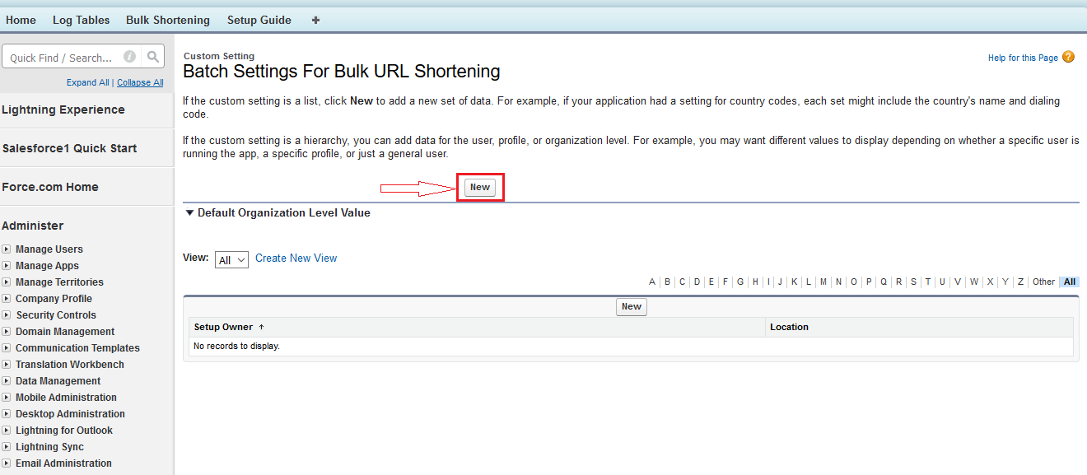Open new tab with plus icon
The width and height of the screenshot is (1087, 475).
[x=315, y=20]
